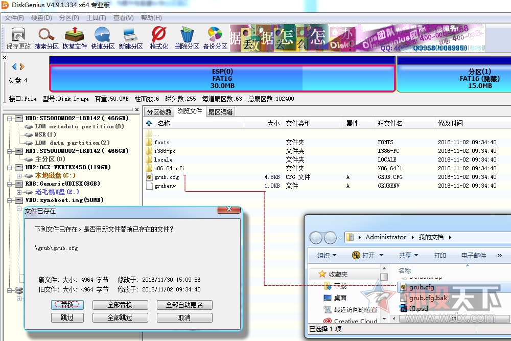Show more Explorer toolbar commands chevron
The width and height of the screenshot is (511, 341).
click(x=500, y=256)
